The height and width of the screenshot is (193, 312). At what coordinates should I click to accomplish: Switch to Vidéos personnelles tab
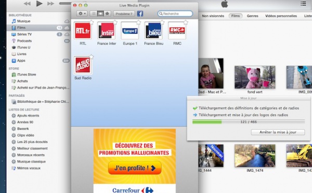tap(281, 16)
